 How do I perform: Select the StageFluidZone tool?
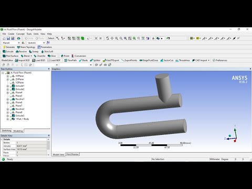point(149,60)
